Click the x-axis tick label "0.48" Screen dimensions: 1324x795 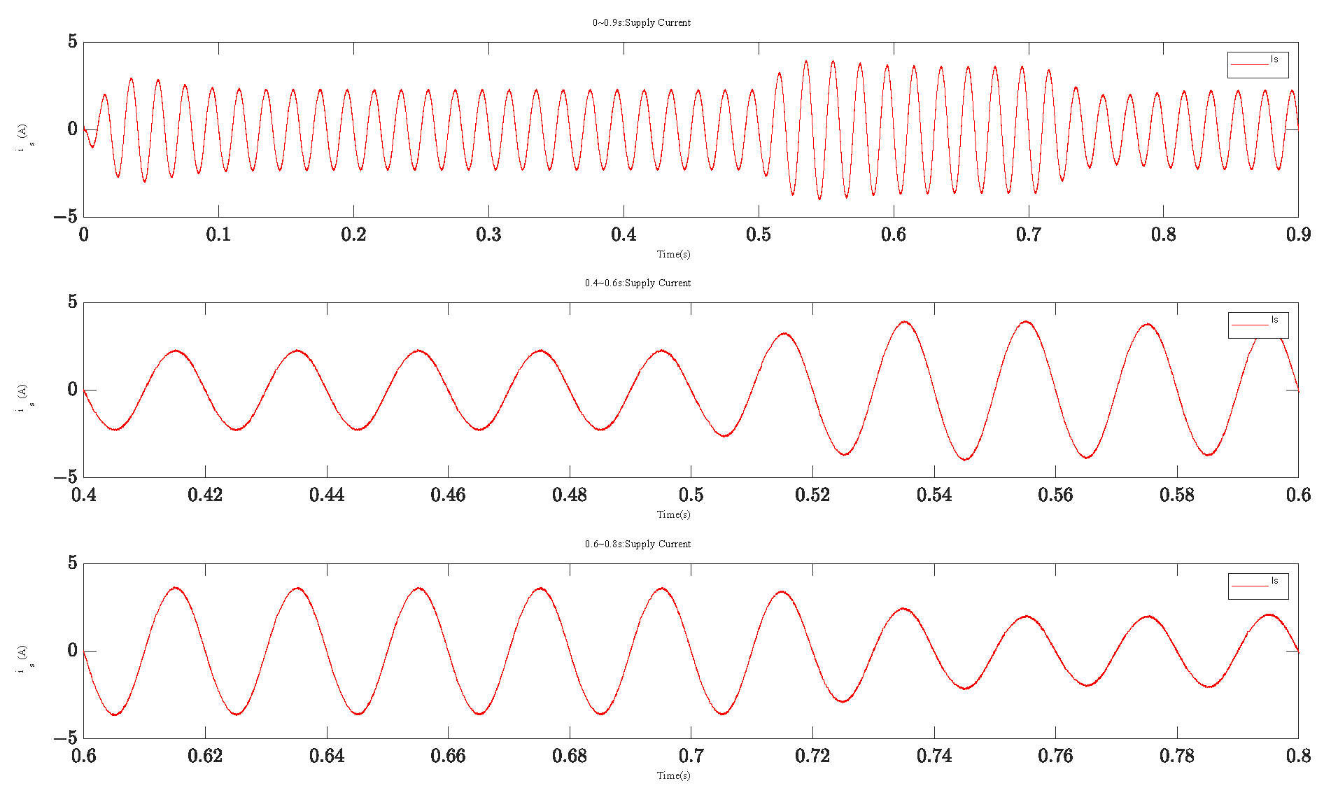click(x=570, y=495)
